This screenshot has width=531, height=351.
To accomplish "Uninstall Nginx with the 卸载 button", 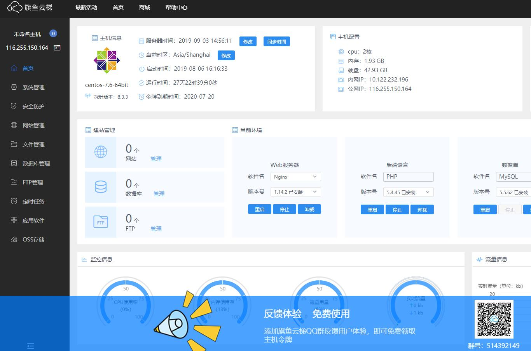I will click(x=309, y=209).
